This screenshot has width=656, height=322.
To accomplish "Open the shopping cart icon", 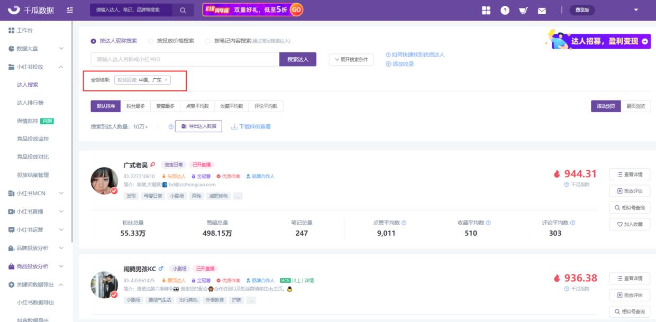I will point(523,10).
